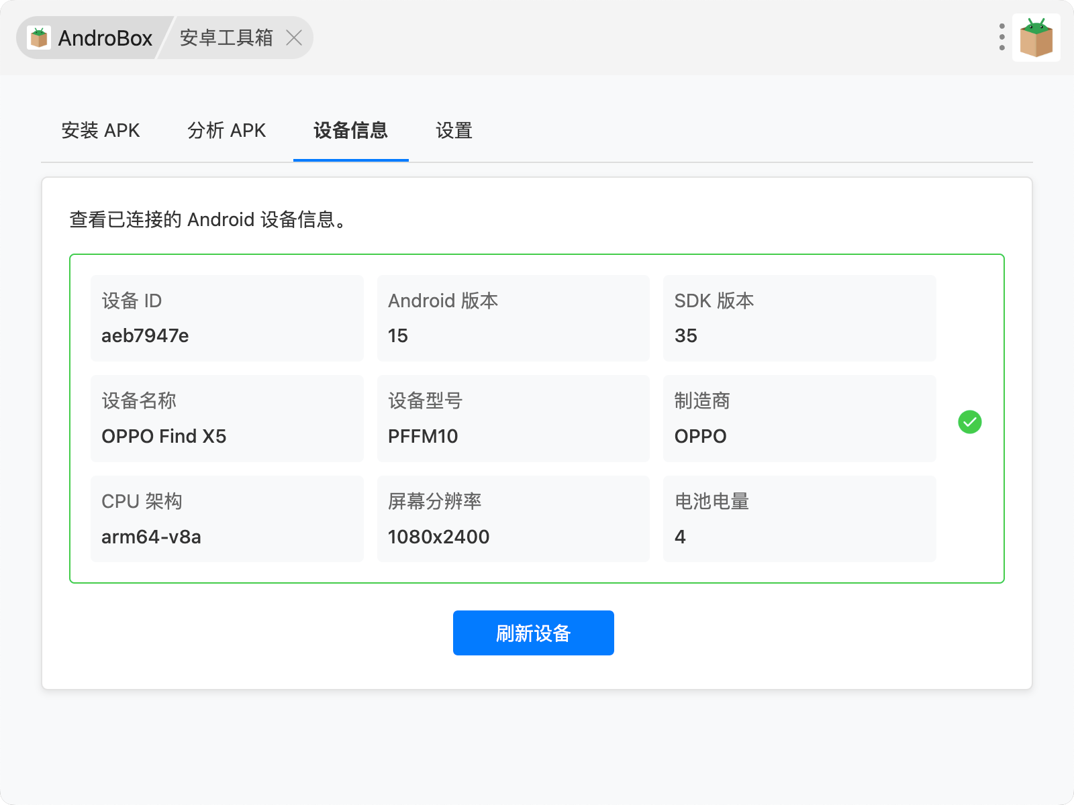Click the AndroBox box icon at top right
This screenshot has height=805, width=1074.
pos(1036,38)
